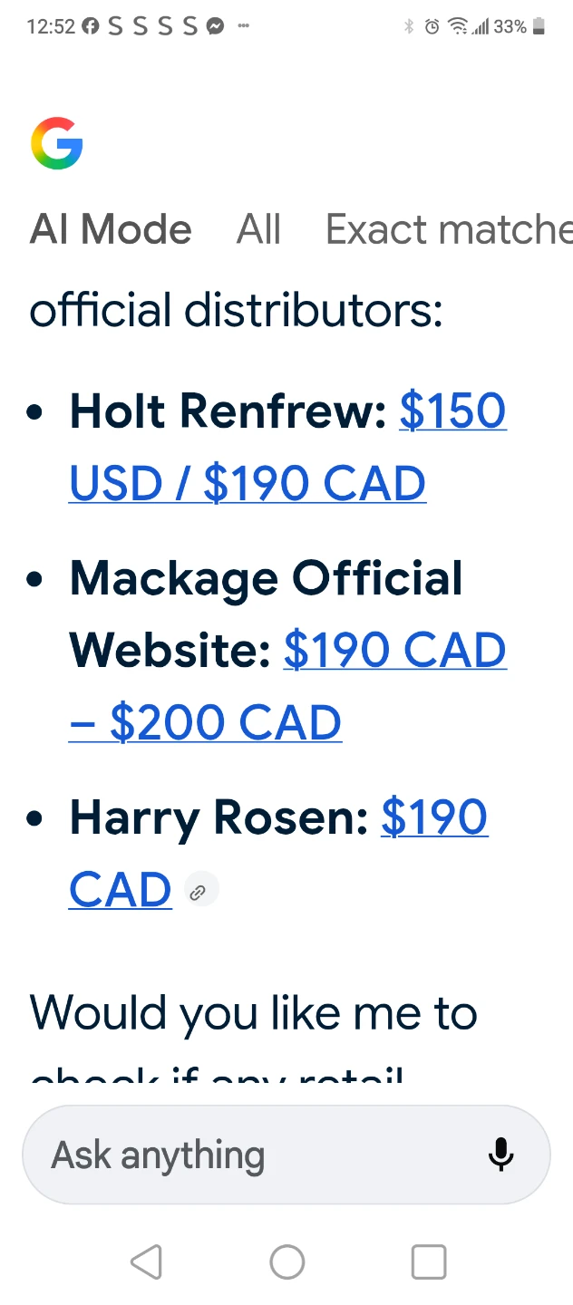
Task: Tap the recent apps square button
Action: [x=428, y=1261]
